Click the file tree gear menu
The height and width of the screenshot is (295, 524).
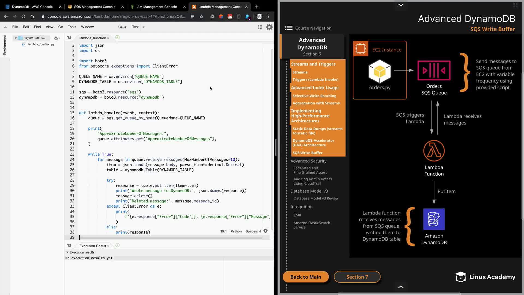click(x=56, y=38)
